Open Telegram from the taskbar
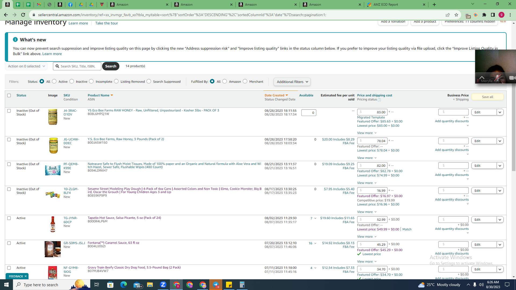This screenshot has height=290, width=516. pyautogui.click(x=216, y=285)
